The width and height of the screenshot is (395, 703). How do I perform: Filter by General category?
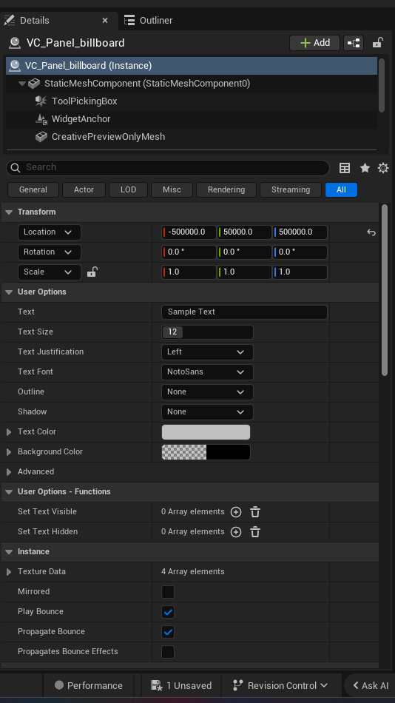tap(33, 189)
